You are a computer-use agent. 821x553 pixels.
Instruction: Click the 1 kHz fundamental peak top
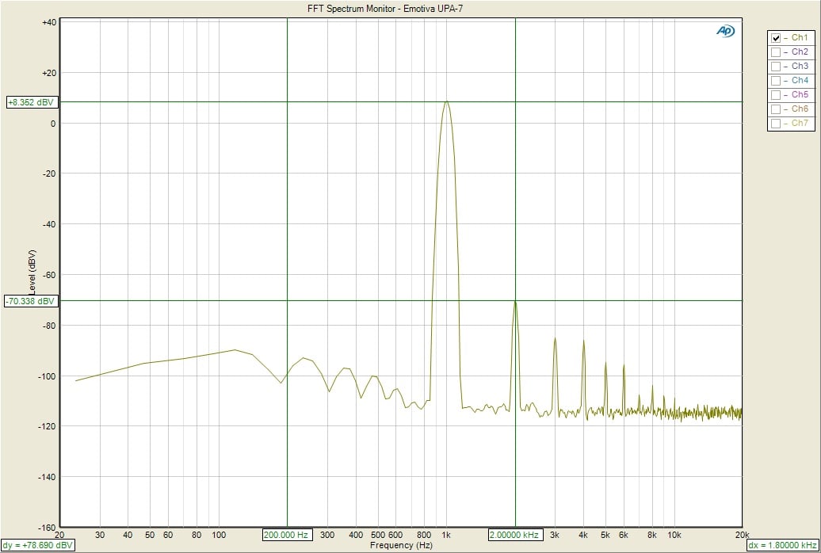click(447, 102)
